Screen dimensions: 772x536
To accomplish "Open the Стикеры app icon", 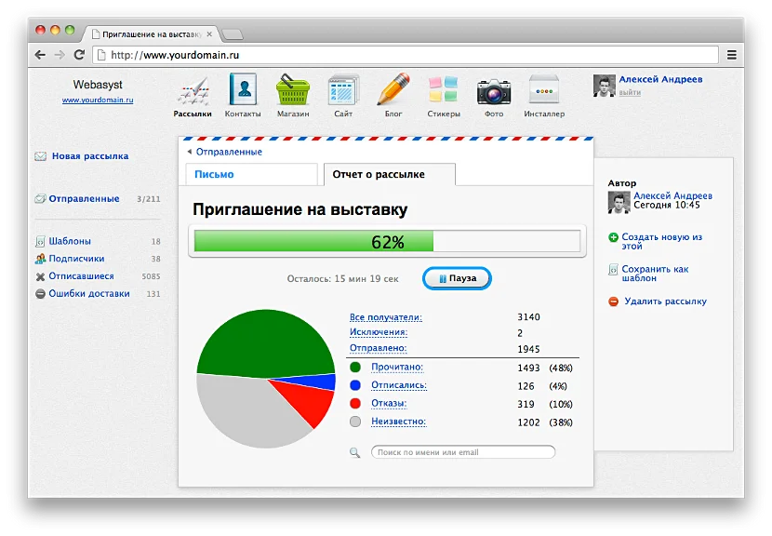I will coord(443,89).
